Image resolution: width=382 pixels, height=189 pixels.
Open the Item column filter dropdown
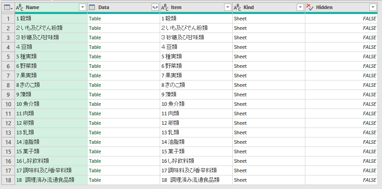228,8
